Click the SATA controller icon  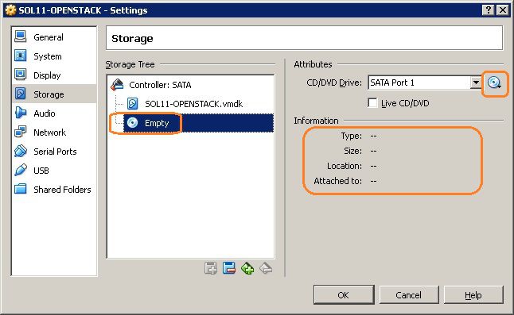click(117, 85)
